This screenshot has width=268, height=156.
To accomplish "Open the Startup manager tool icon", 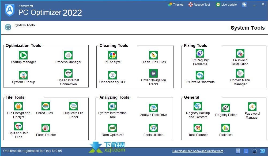I will coord(23,55).
